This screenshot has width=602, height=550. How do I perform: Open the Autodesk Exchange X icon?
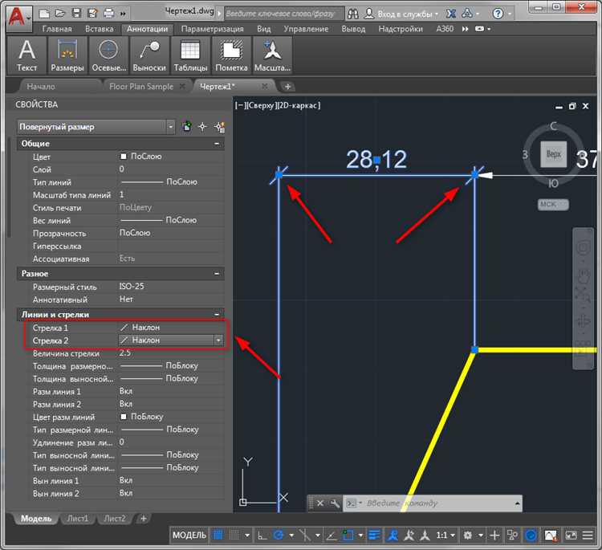[x=451, y=14]
